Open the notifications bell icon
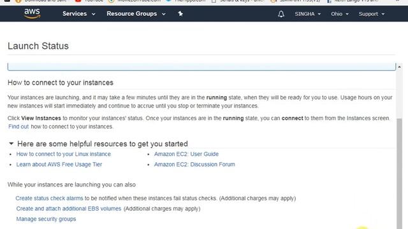The height and width of the screenshot is (229, 408). point(281,14)
